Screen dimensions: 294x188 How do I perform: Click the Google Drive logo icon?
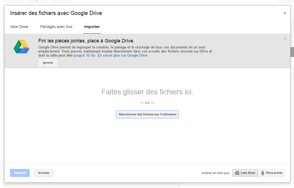point(21,47)
